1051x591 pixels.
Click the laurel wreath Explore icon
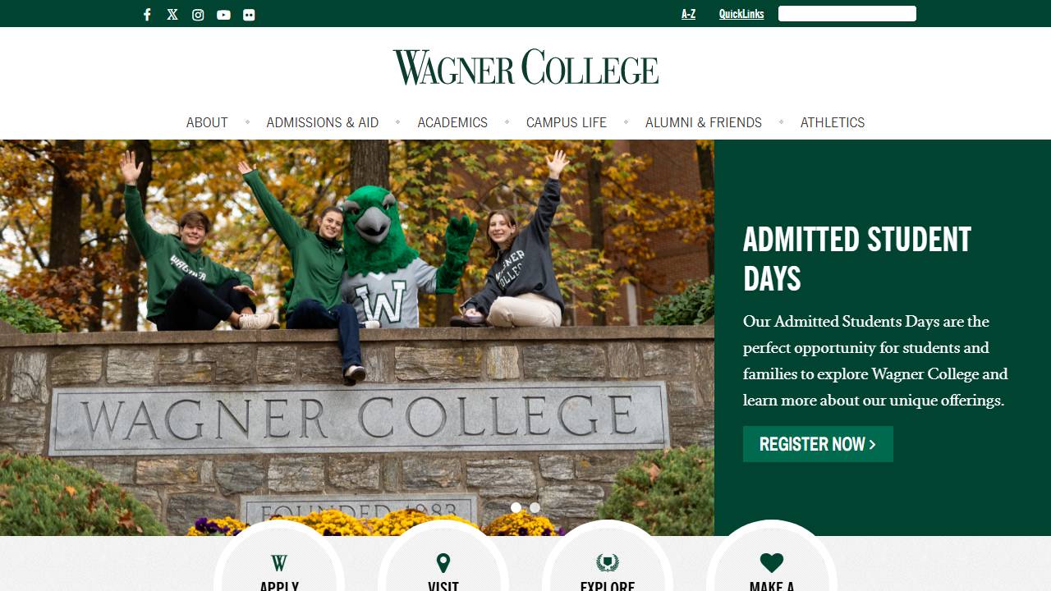(608, 563)
